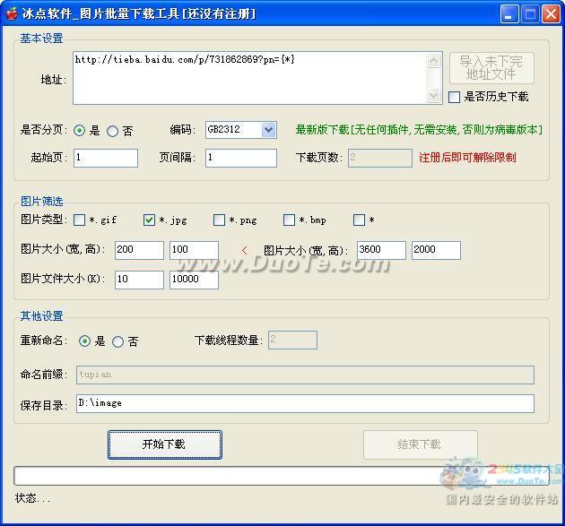
Task: Click the 下载页数 field
Action: tap(380, 158)
